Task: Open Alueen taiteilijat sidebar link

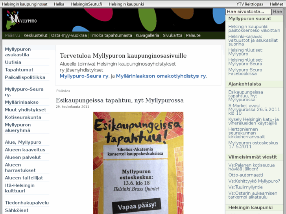Action: click(x=24, y=178)
